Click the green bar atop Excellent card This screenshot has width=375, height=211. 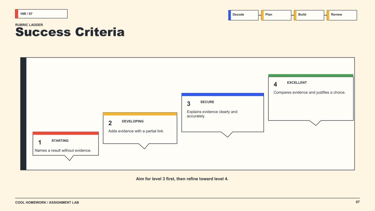click(311, 76)
